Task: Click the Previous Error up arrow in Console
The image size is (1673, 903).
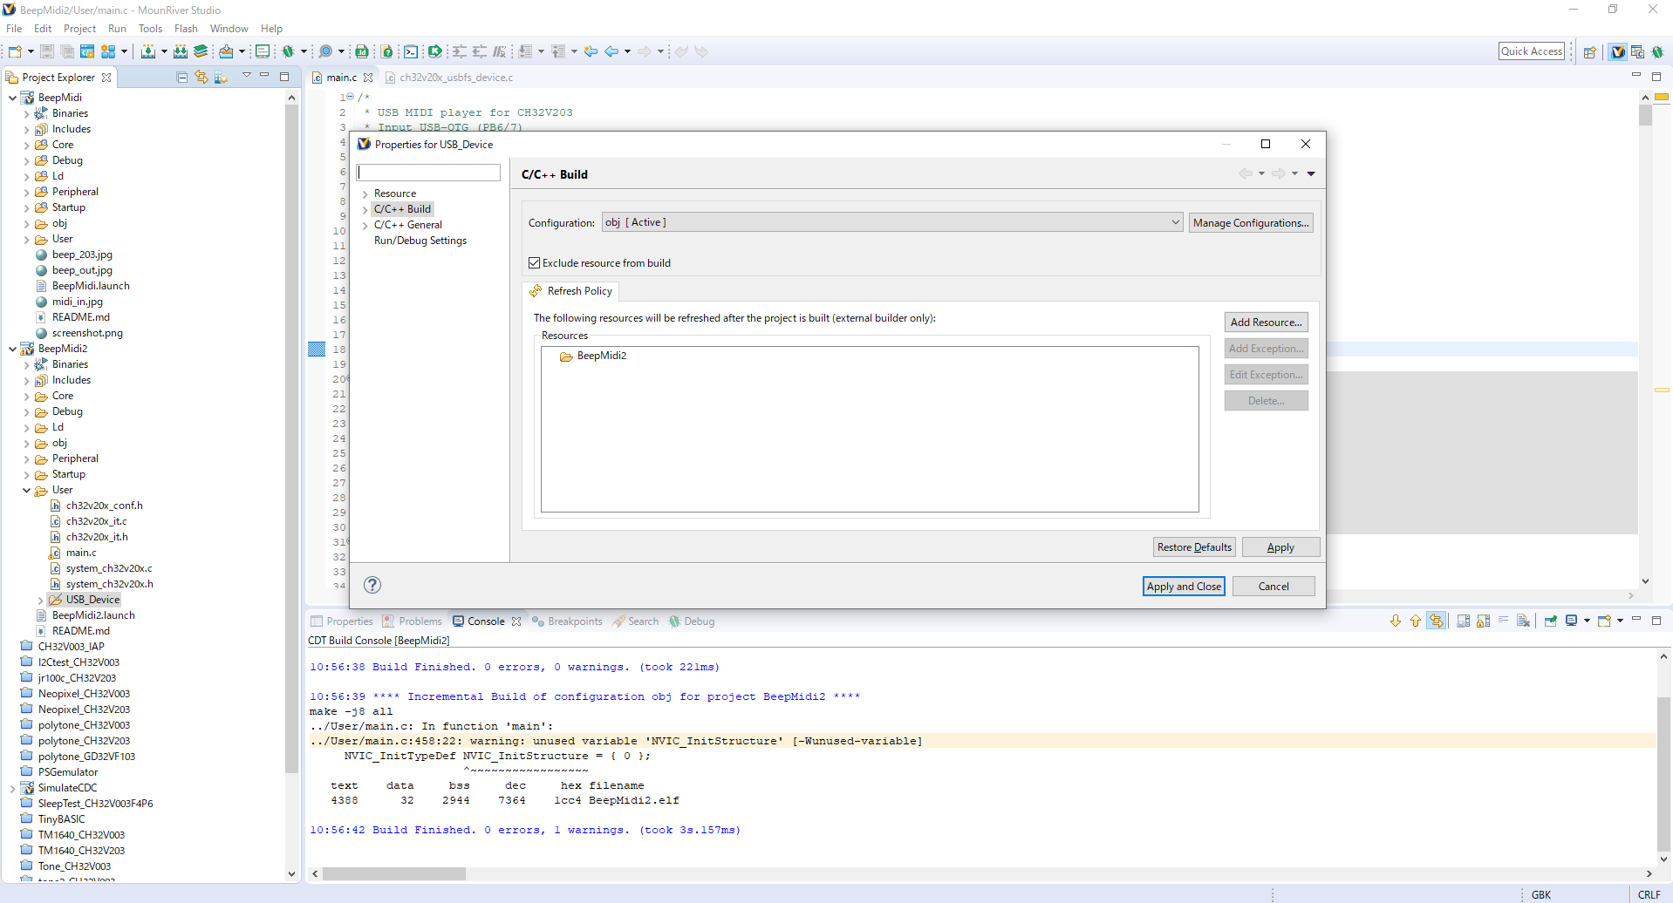Action: click(1416, 621)
